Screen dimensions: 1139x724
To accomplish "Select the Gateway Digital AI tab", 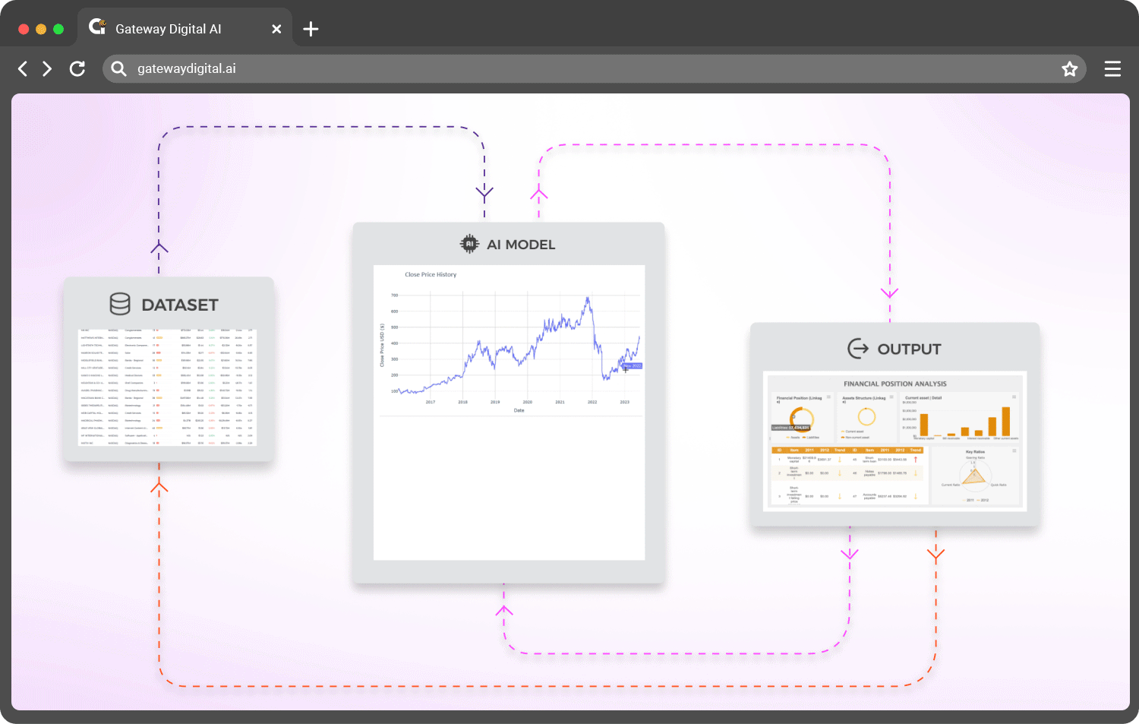I will [168, 29].
